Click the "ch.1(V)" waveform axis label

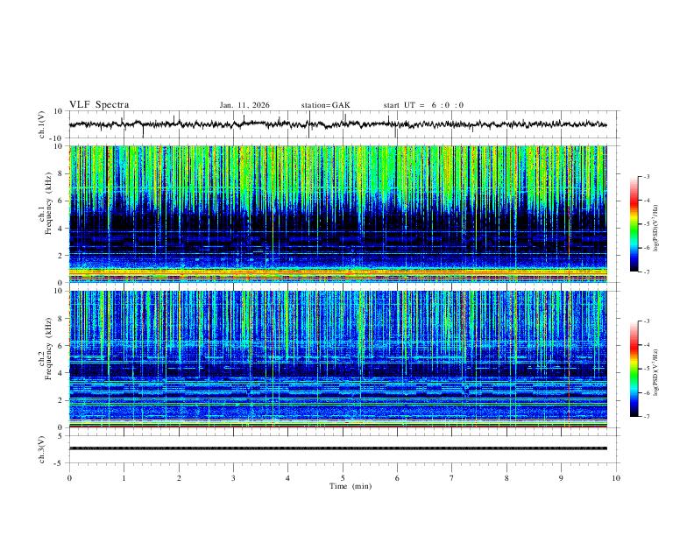42,124
